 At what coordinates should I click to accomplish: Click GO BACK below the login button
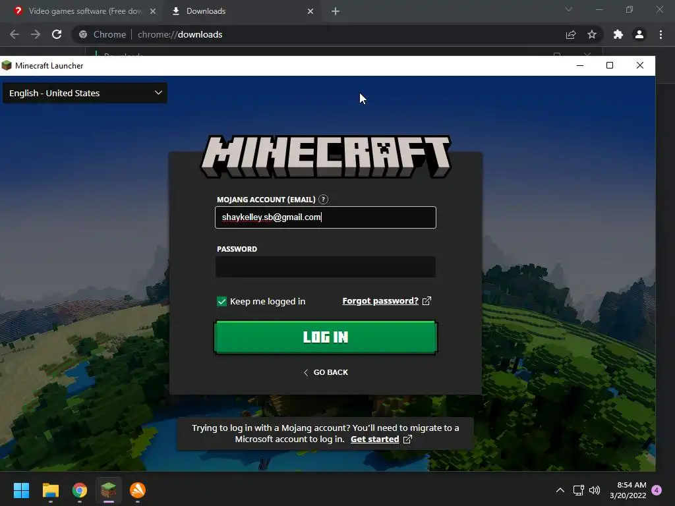pos(326,372)
